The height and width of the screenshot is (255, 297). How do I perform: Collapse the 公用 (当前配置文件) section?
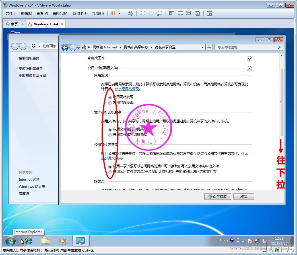tap(249, 69)
